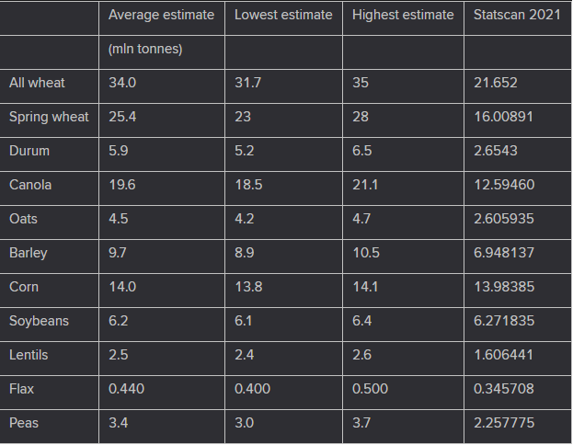Click the Soybeans row label
The height and width of the screenshot is (445, 573).
[39, 321]
